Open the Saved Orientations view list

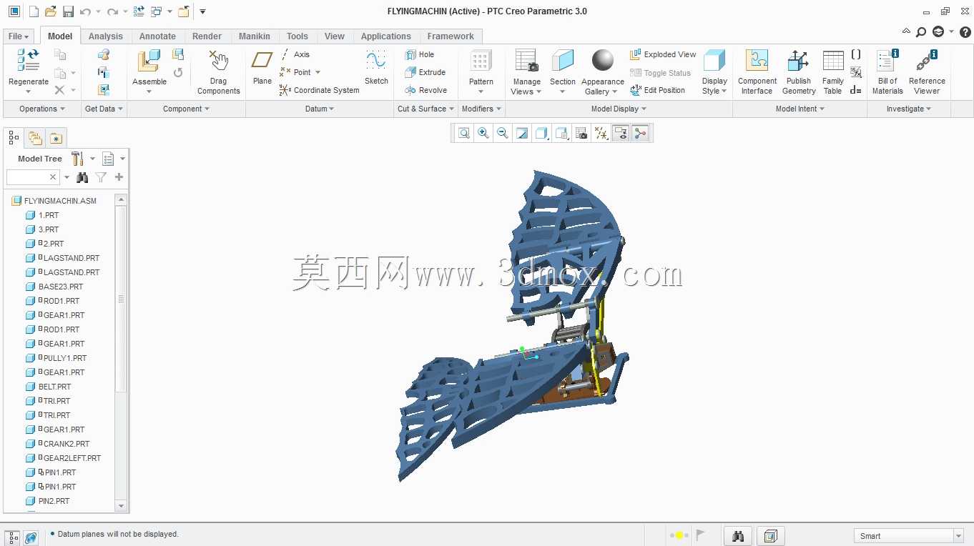click(562, 133)
